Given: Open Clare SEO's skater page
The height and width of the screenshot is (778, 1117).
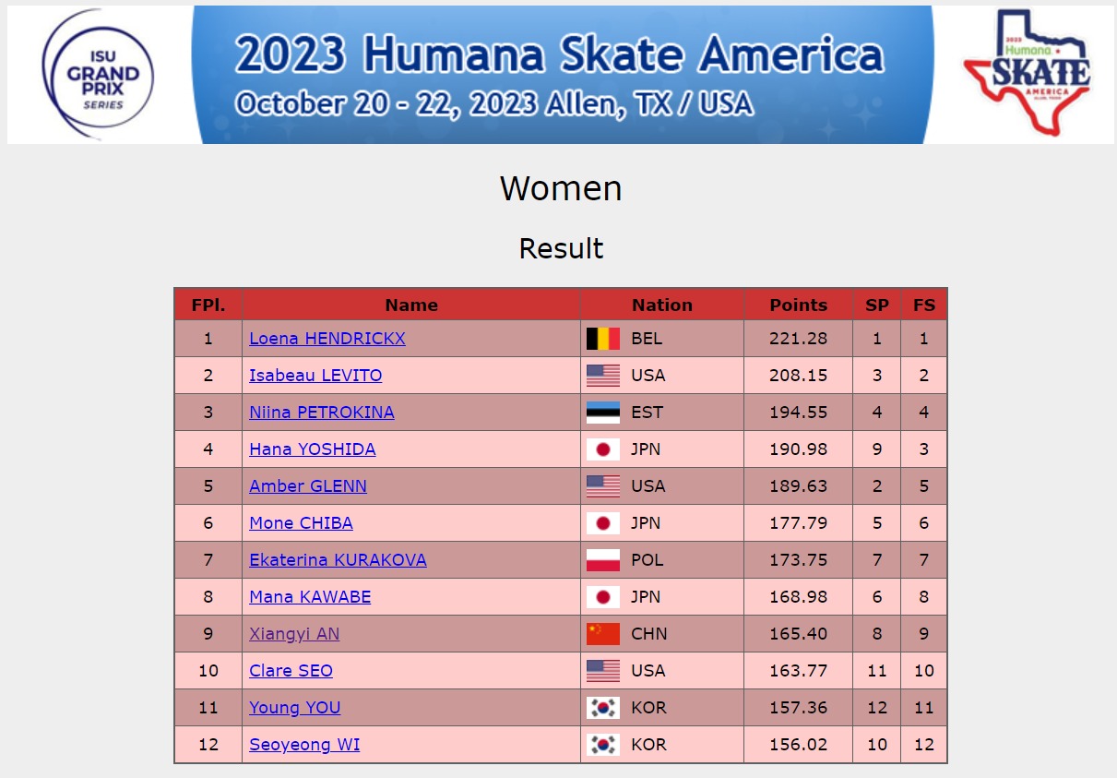Looking at the screenshot, I should [291, 671].
